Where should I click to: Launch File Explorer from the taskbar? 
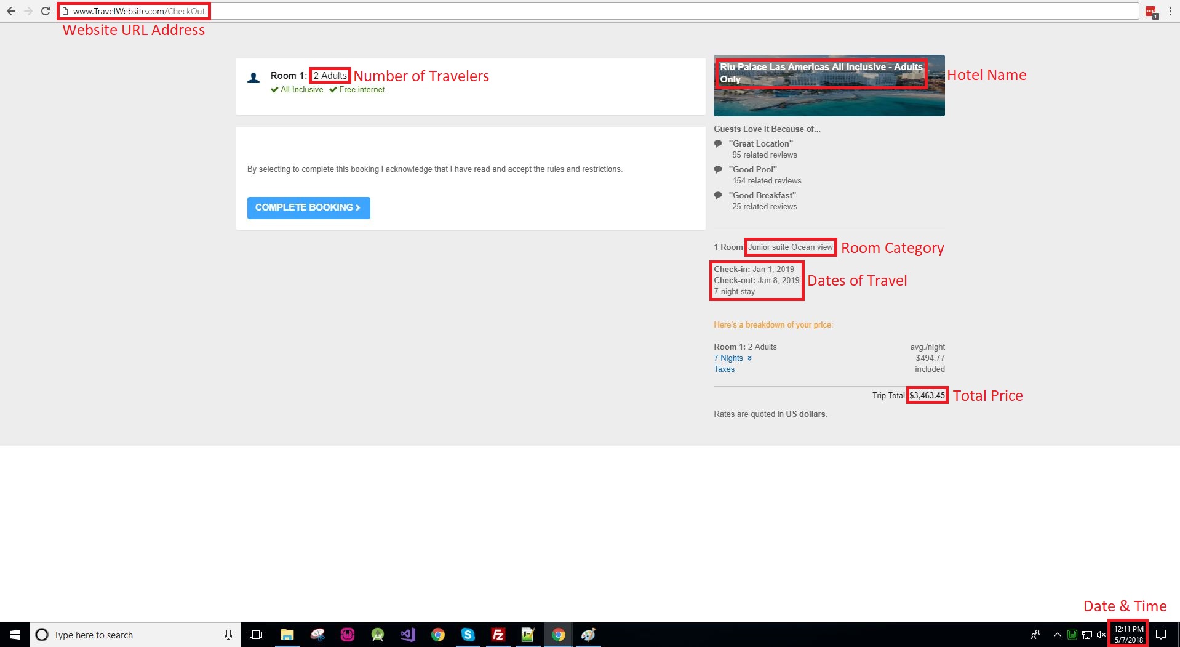(x=287, y=635)
